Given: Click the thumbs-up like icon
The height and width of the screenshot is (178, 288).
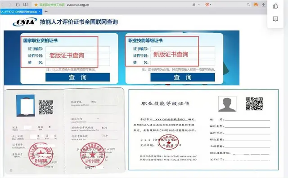Looking at the screenshot, I should (x=275, y=6).
